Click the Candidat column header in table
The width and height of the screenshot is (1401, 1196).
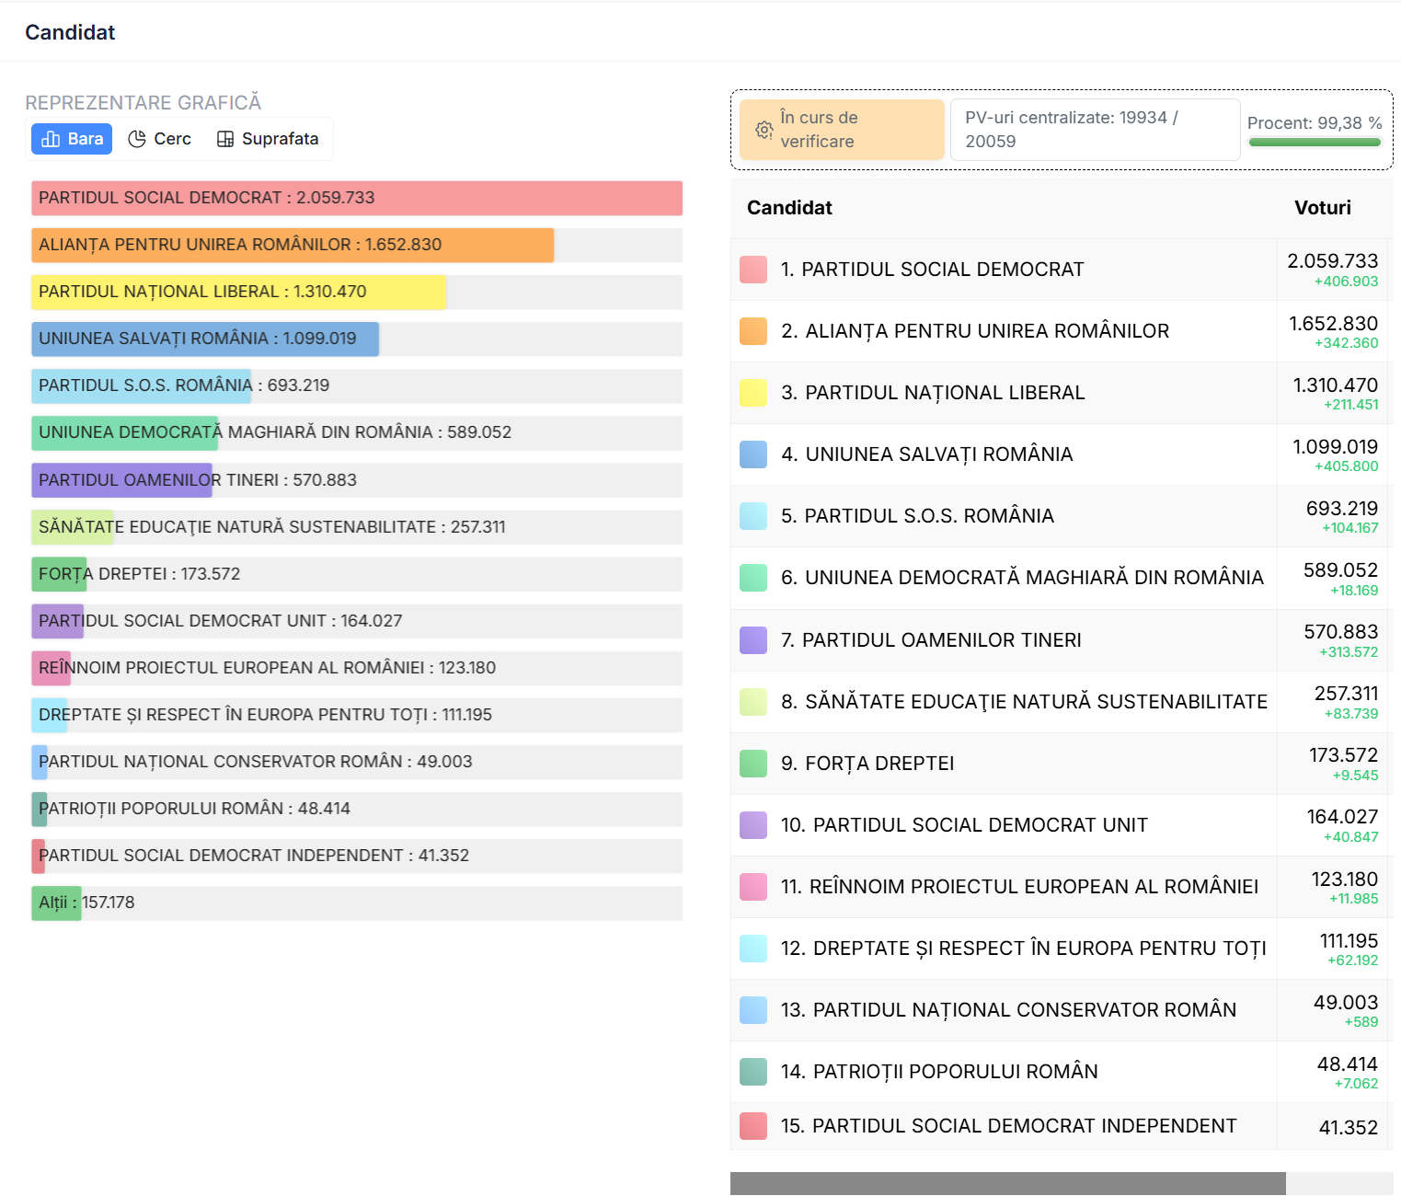click(789, 208)
